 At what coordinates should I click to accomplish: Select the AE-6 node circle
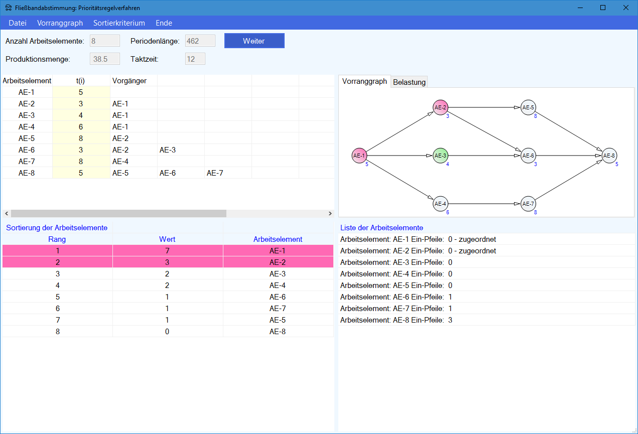(x=528, y=156)
